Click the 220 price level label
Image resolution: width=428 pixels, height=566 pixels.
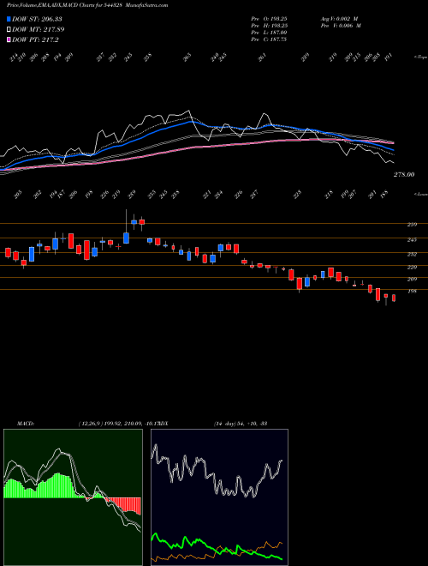[412, 267]
